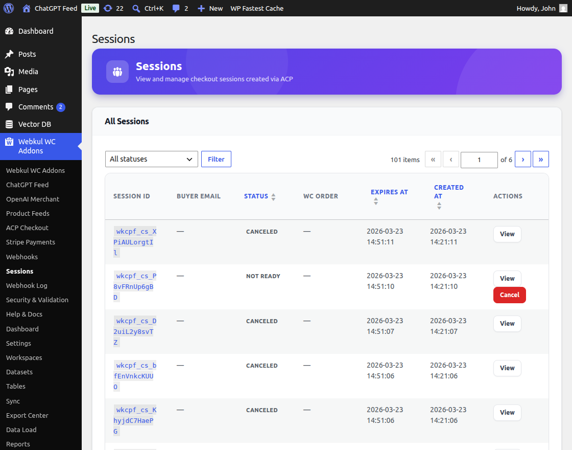Click the WordPress logo icon
Screen dimensions: 572x450
click(x=9, y=8)
